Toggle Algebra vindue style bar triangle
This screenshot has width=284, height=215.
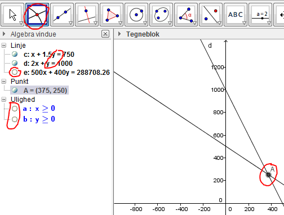(x=4, y=34)
